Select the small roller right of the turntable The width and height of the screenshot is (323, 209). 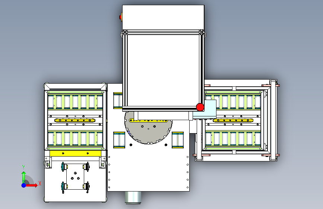coord(178,140)
